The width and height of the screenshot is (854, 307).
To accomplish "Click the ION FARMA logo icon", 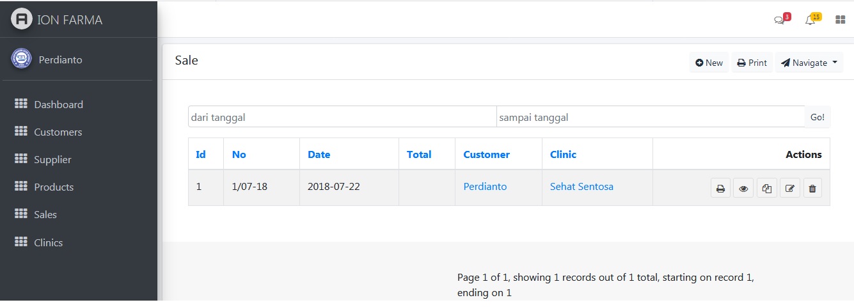I will click(x=22, y=19).
